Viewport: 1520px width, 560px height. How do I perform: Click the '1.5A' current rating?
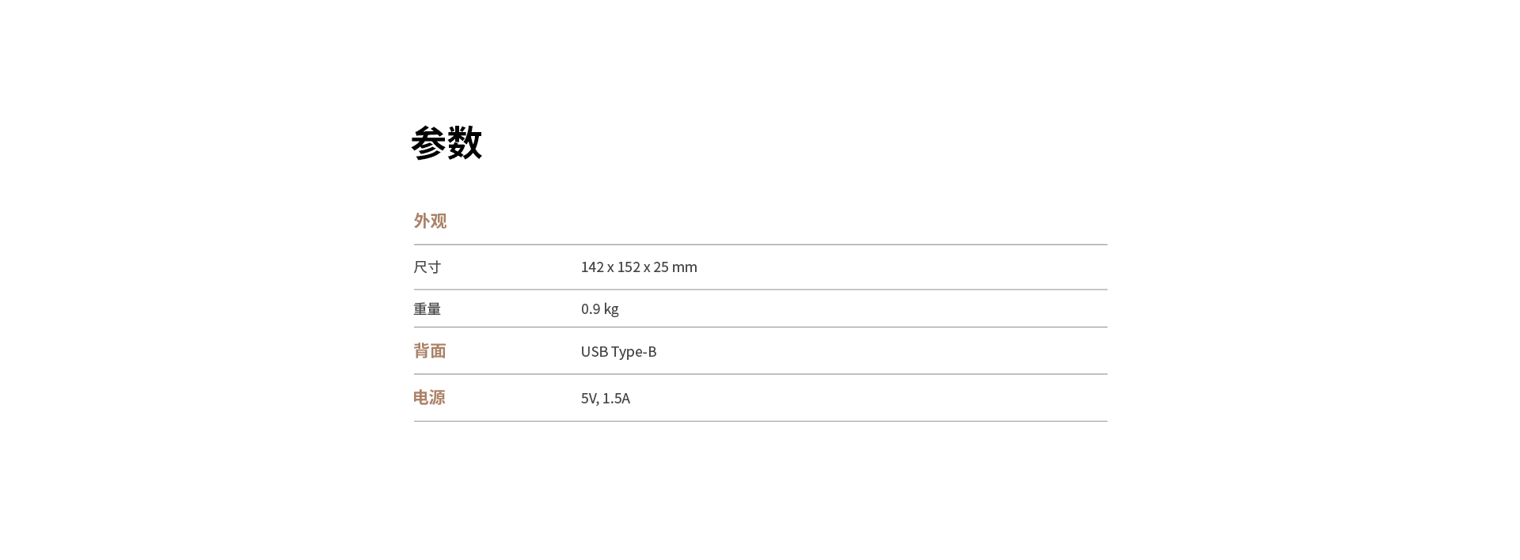pos(616,398)
